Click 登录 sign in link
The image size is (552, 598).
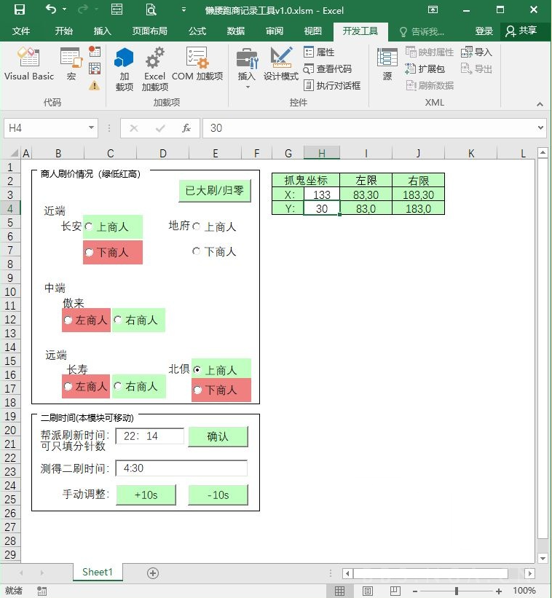484,31
